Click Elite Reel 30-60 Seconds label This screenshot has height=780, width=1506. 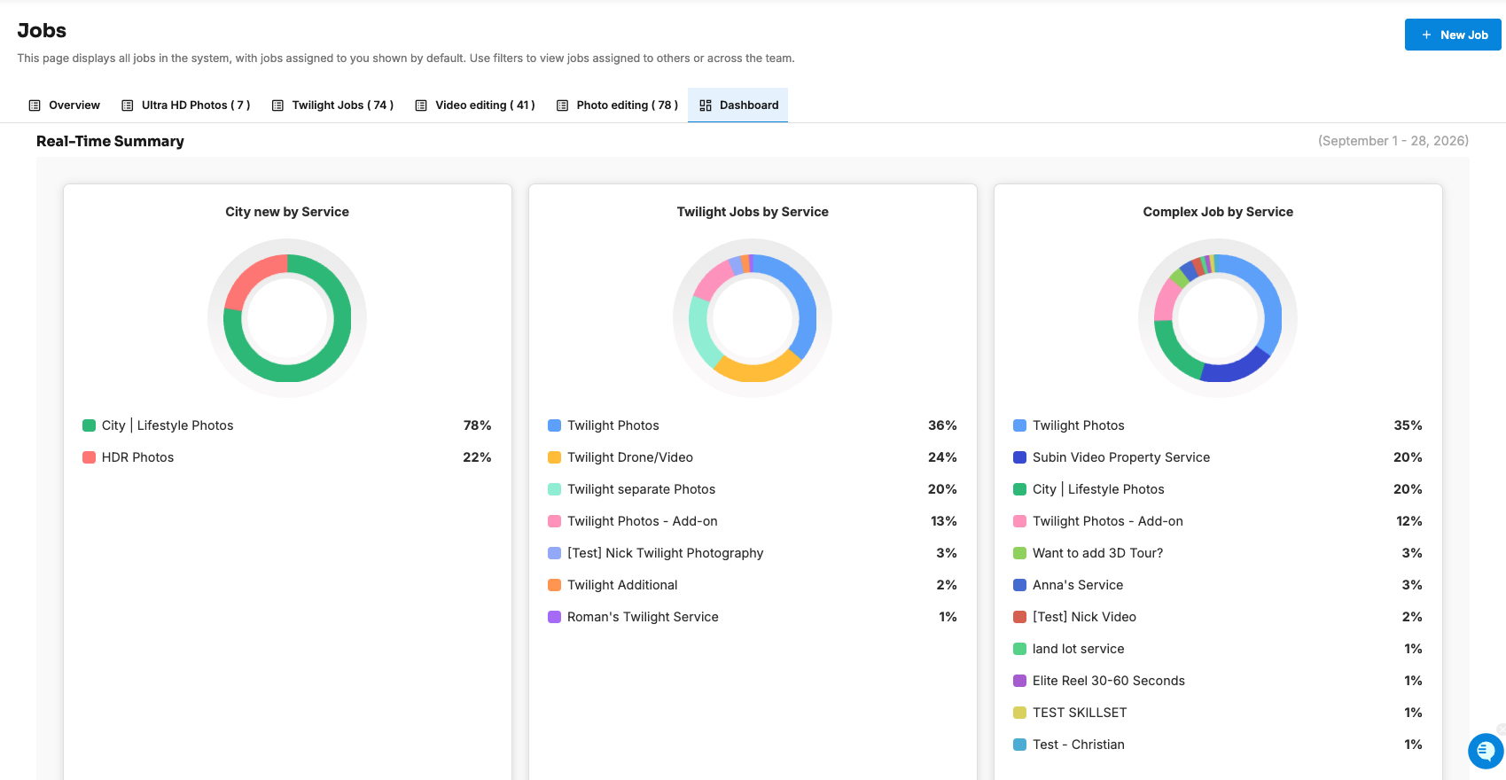pyautogui.click(x=1109, y=681)
